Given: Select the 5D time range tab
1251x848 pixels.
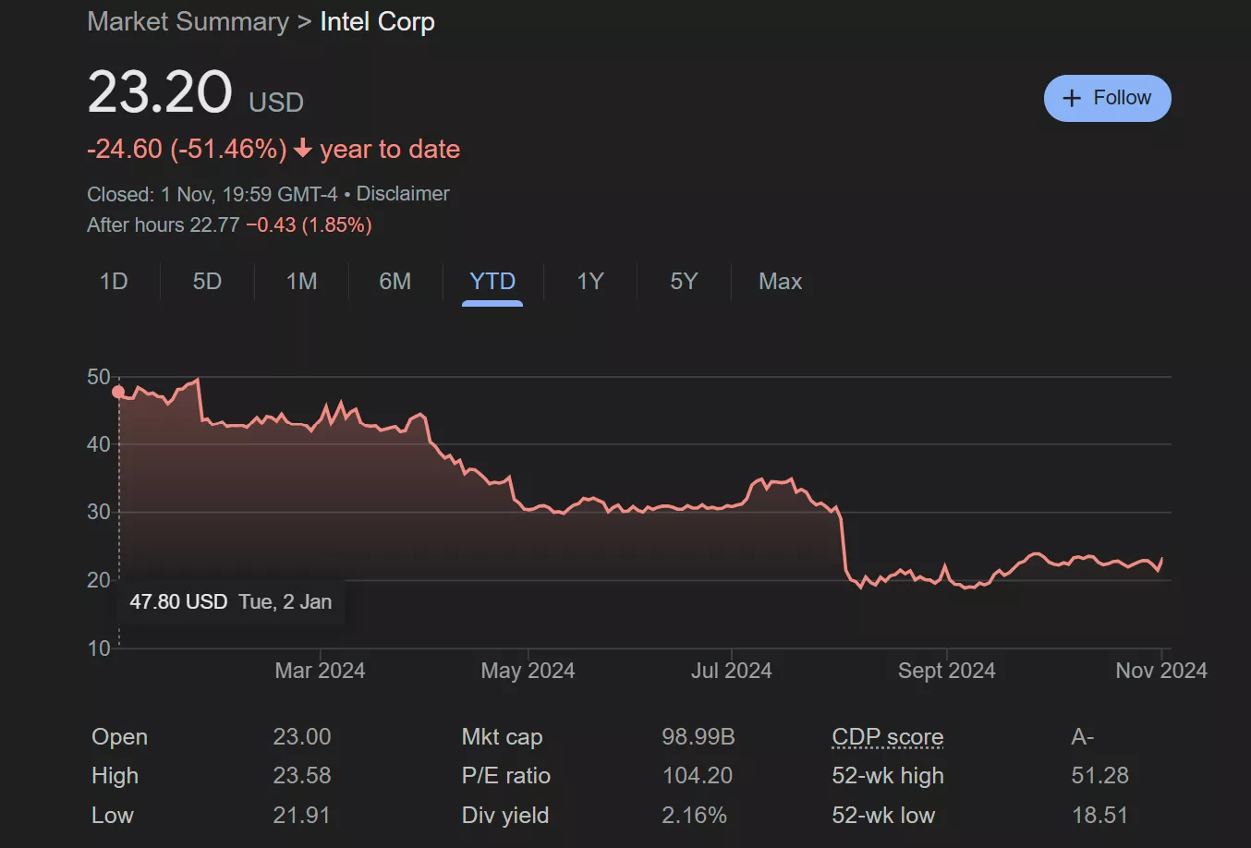Looking at the screenshot, I should point(207,282).
